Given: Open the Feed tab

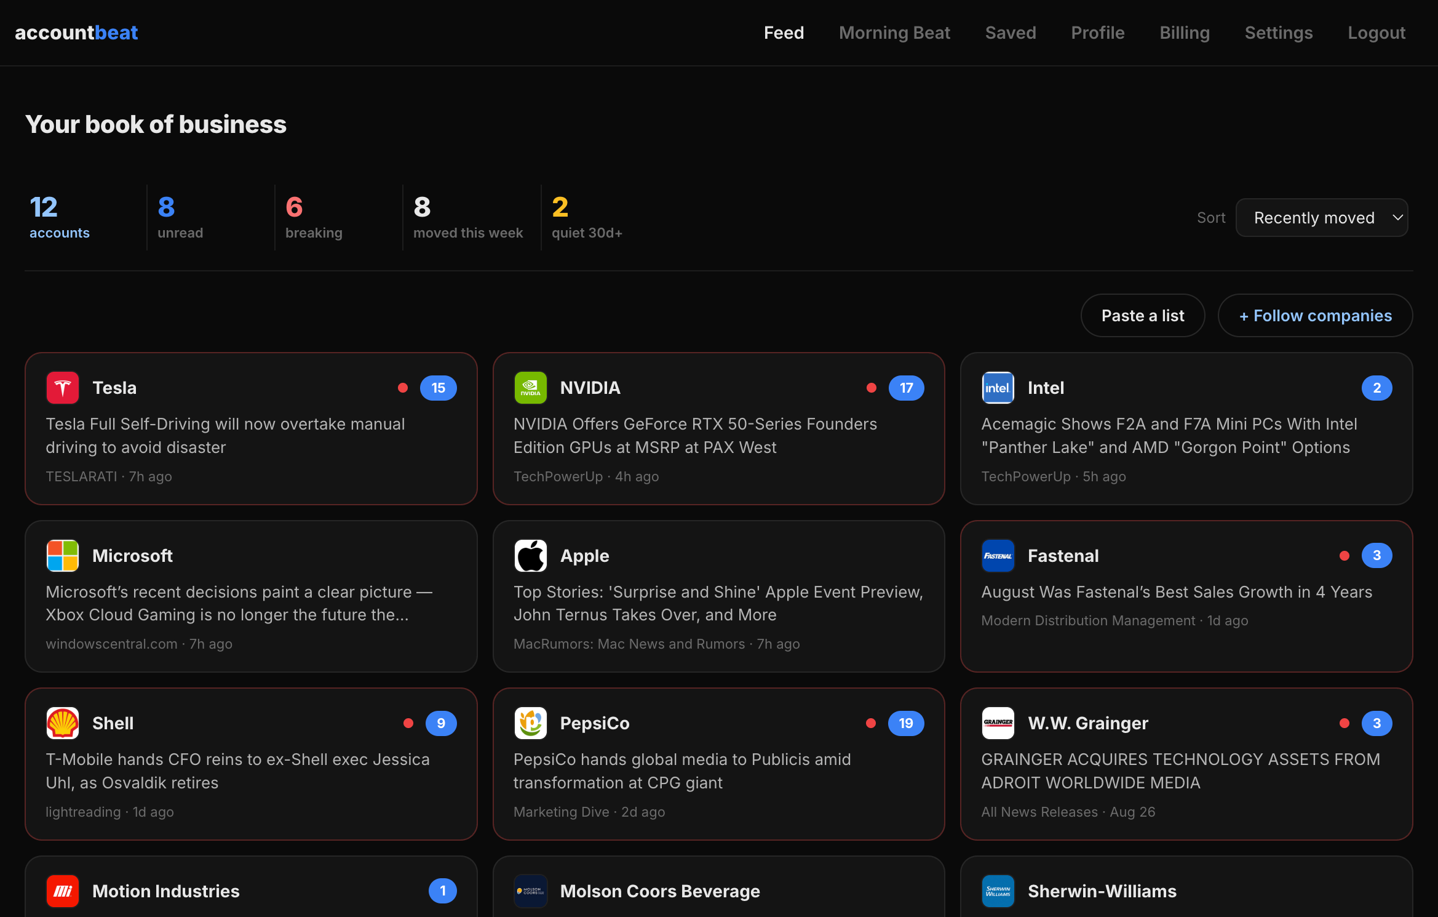Looking at the screenshot, I should 784,33.
